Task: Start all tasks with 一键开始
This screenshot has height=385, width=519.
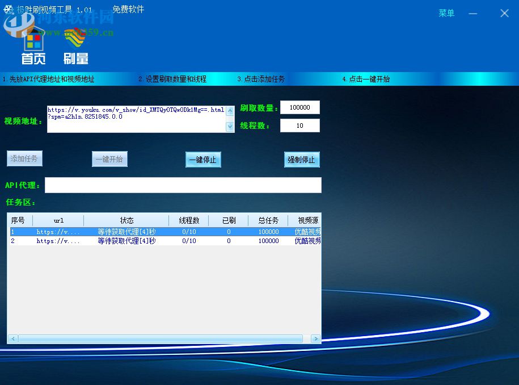Action: pos(109,160)
